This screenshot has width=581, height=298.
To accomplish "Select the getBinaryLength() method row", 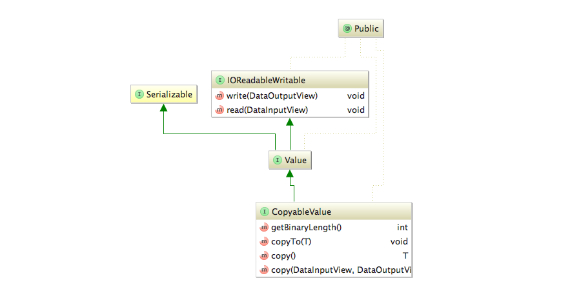I will 334,227.
